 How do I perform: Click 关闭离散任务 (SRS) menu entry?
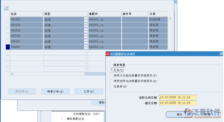click(87, 114)
